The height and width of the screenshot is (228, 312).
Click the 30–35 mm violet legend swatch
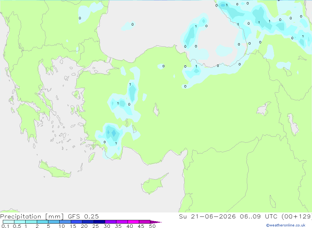pyautogui.click(x=111, y=222)
